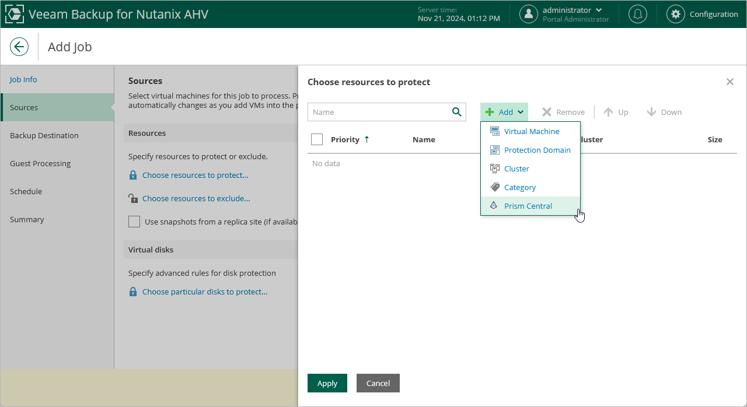747x407 pixels.
Task: Choose Protection Domain from the Add menu
Action: point(530,150)
